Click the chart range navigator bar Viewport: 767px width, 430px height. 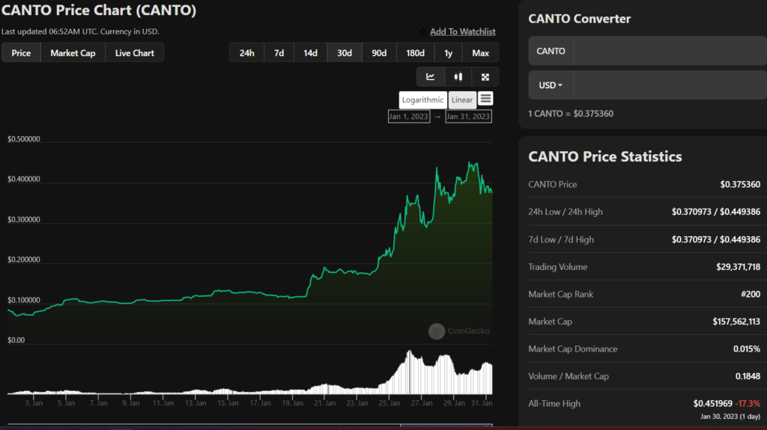coord(250,425)
